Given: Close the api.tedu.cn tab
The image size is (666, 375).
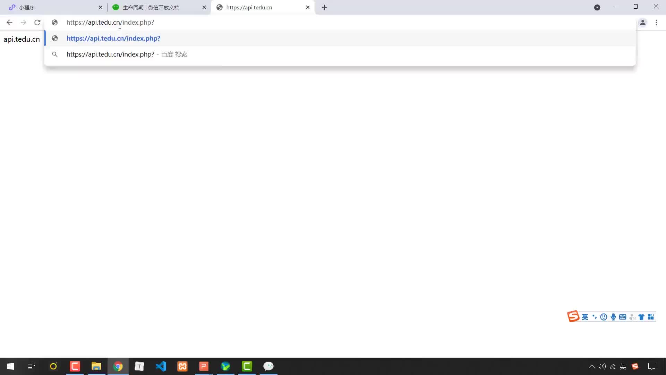Looking at the screenshot, I should [x=308, y=7].
